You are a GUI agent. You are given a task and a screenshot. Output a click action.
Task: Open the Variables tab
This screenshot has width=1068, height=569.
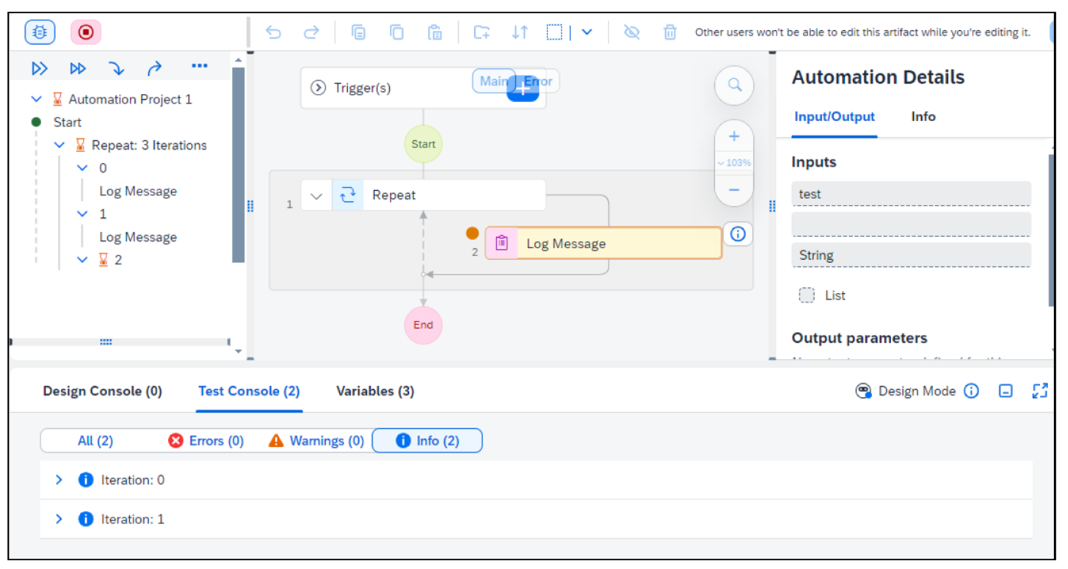(x=375, y=391)
